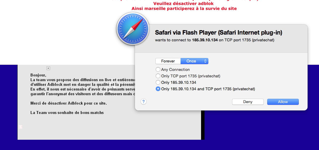The width and height of the screenshot is (319, 150).
Task: Pick Only 185.39.10.134 and TCP port 1735
Action: (x=158, y=89)
